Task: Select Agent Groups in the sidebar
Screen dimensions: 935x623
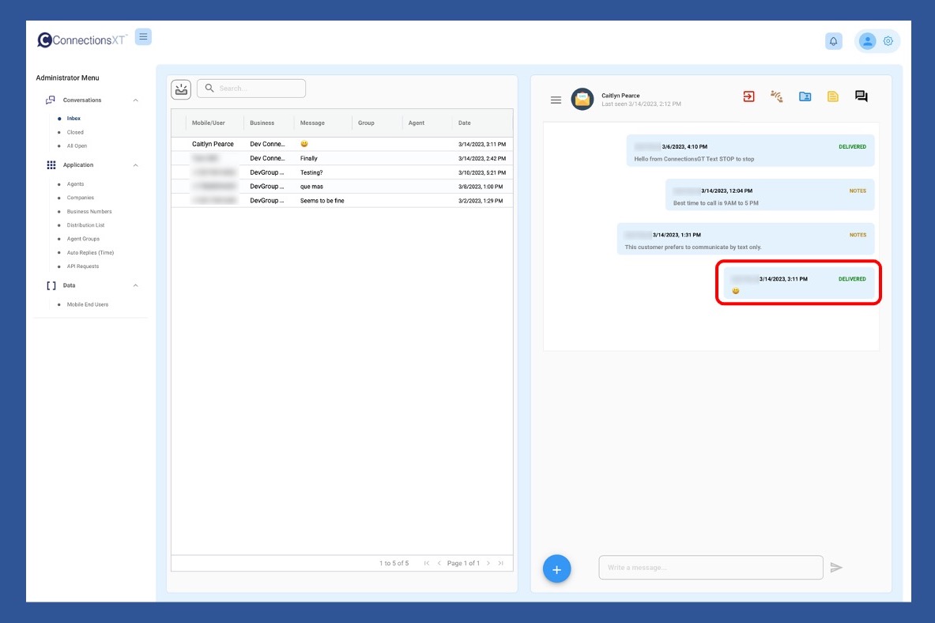Action: [83, 239]
